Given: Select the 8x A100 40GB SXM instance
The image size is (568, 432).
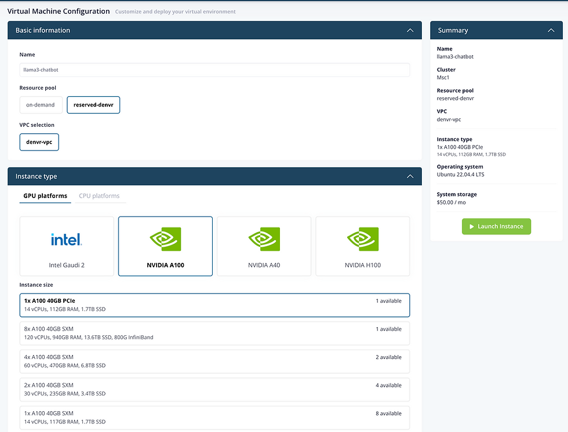Looking at the screenshot, I should 214,333.
